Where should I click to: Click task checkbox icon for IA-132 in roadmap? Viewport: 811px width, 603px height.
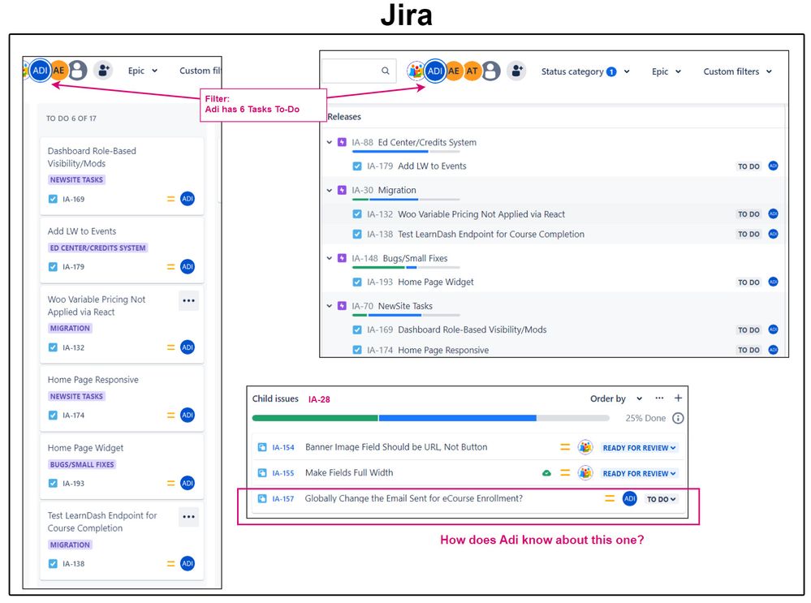[357, 214]
